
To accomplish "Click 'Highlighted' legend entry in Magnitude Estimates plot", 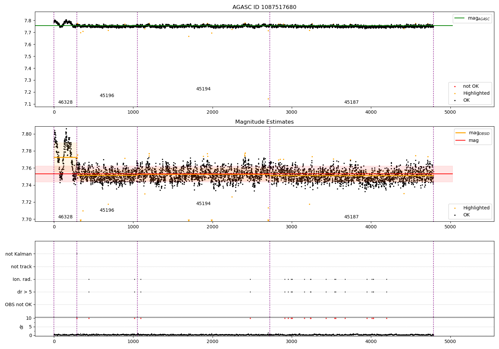I will tap(476, 208).
